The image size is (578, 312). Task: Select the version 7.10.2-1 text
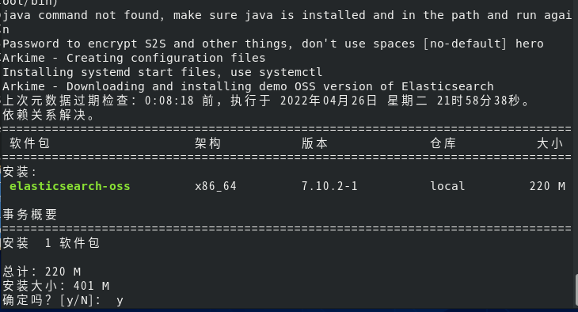[x=329, y=186]
